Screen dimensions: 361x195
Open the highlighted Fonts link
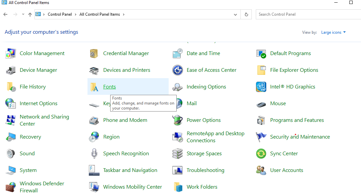click(x=109, y=86)
